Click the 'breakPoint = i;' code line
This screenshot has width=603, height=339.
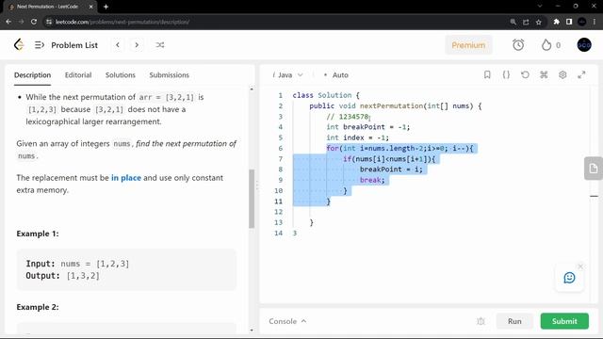(x=391, y=169)
